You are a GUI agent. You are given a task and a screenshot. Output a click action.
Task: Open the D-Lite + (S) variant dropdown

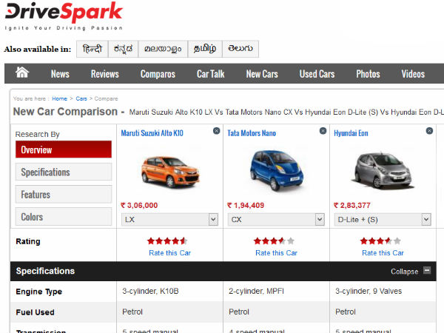pos(383,220)
